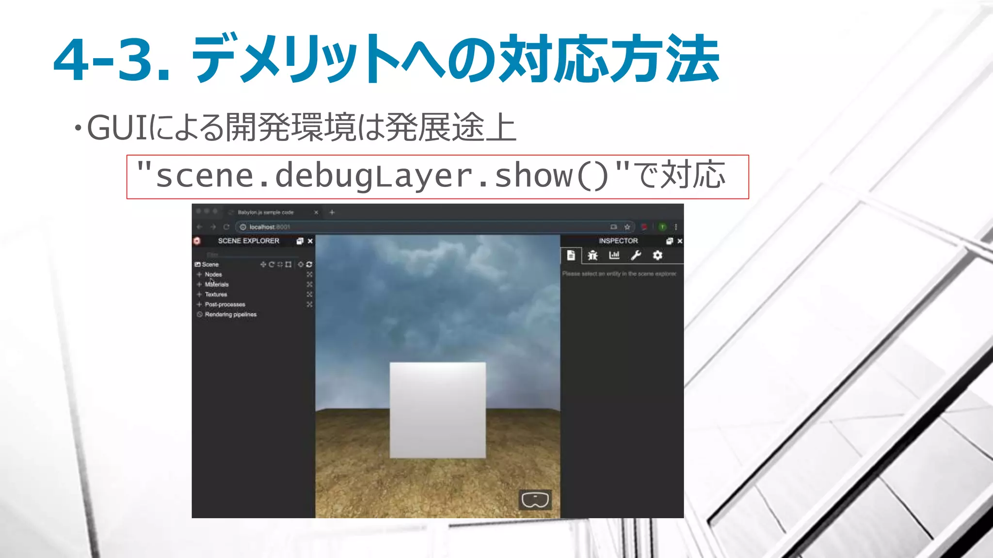
Task: Select the Rendering pipelines item
Action: [x=230, y=314]
